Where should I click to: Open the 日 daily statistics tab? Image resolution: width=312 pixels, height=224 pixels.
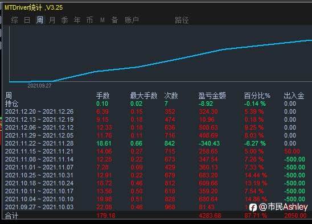click(x=27, y=20)
